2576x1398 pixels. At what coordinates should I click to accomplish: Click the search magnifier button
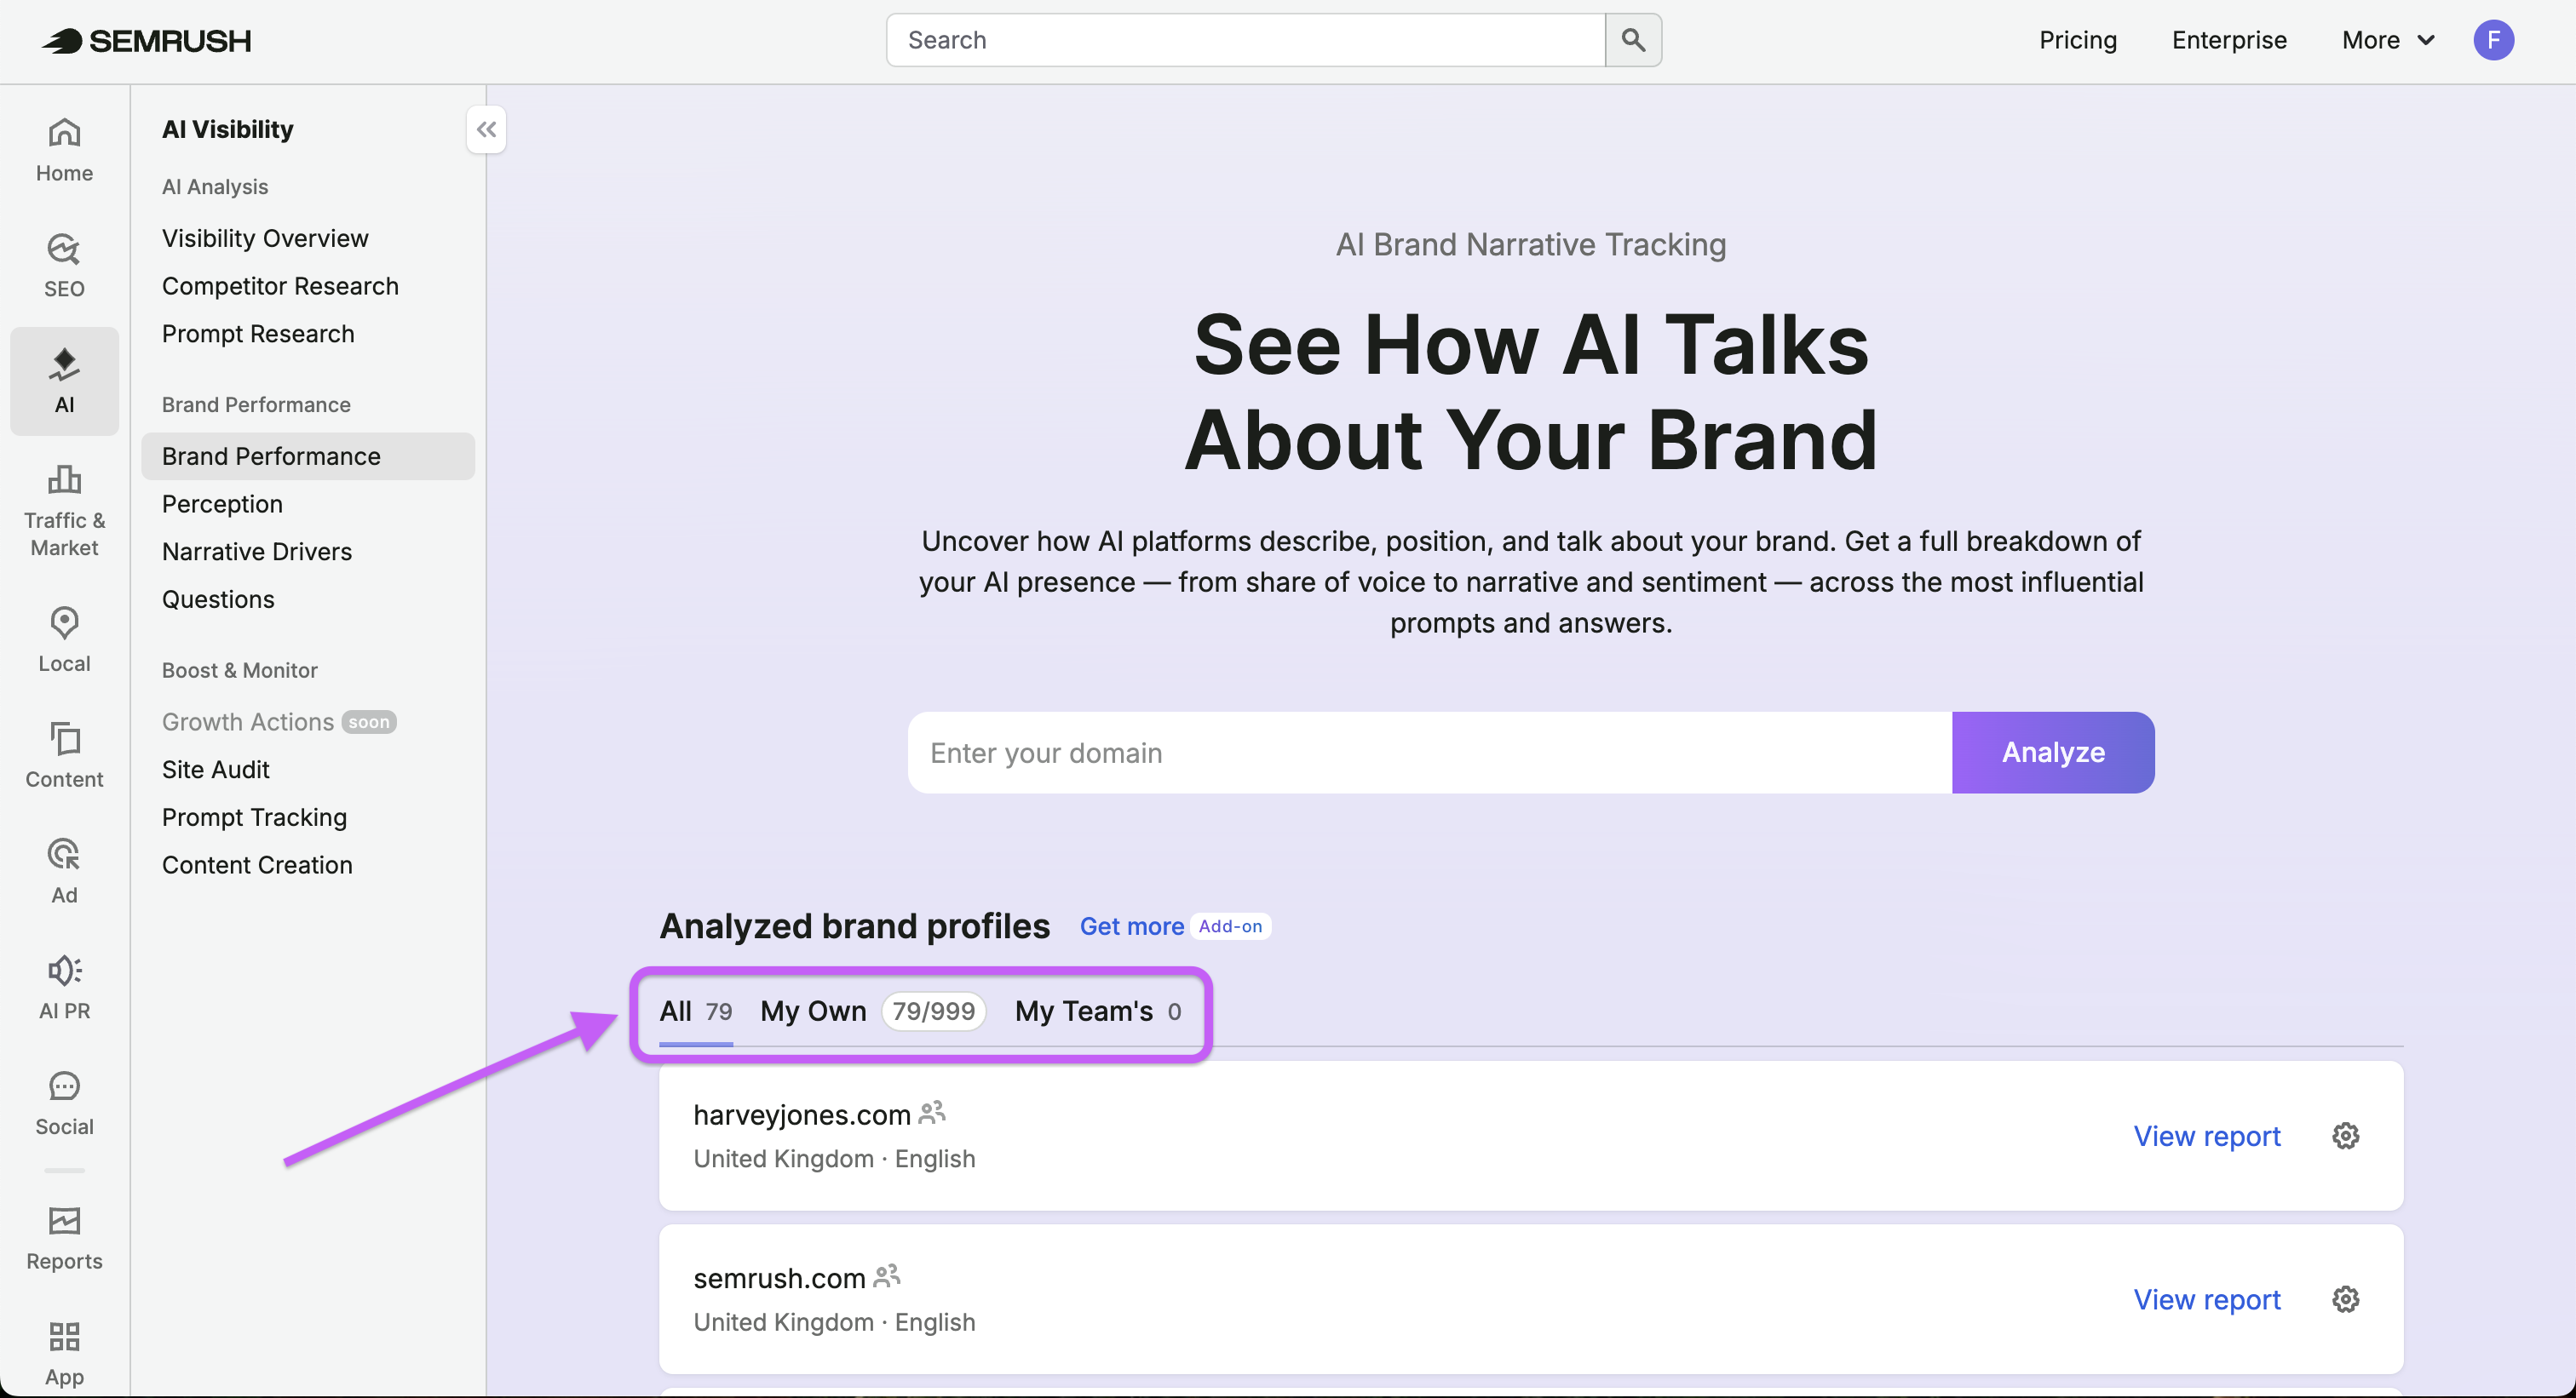pyautogui.click(x=1633, y=40)
